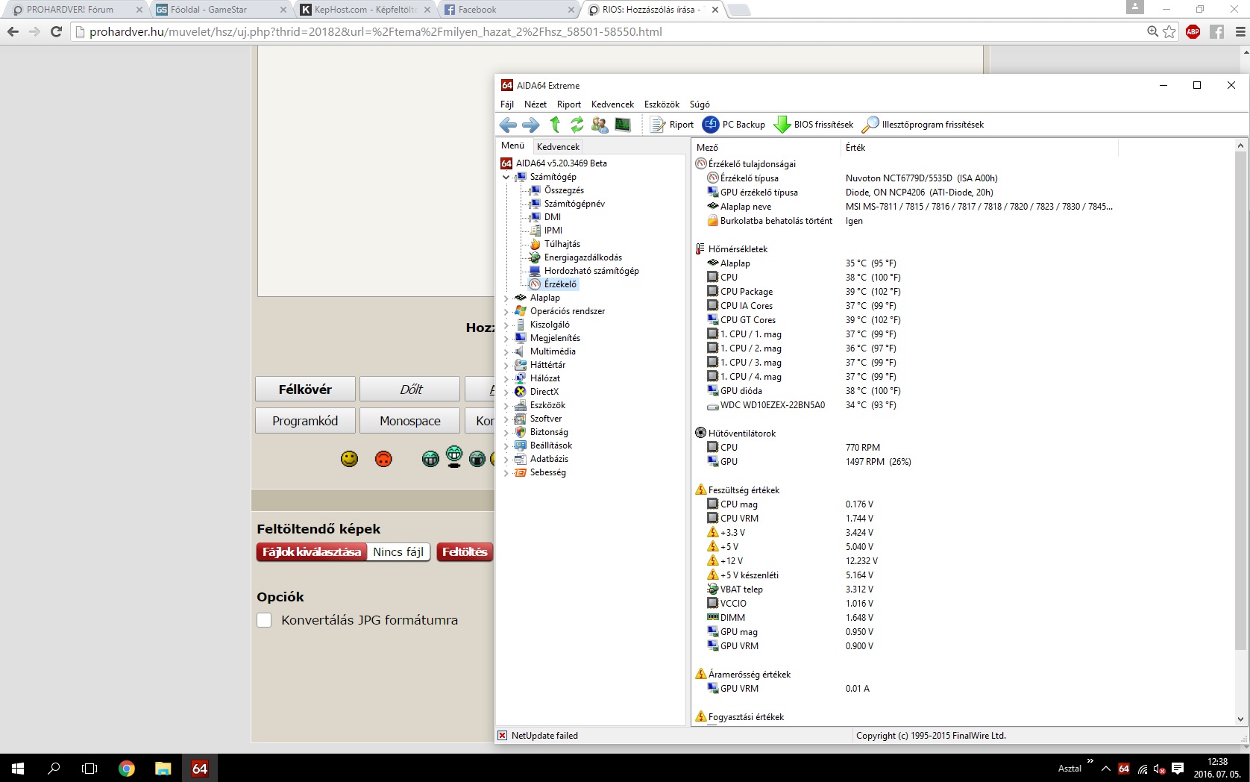
Task: Switch to the Facebook browser tab
Action: [x=510, y=10]
